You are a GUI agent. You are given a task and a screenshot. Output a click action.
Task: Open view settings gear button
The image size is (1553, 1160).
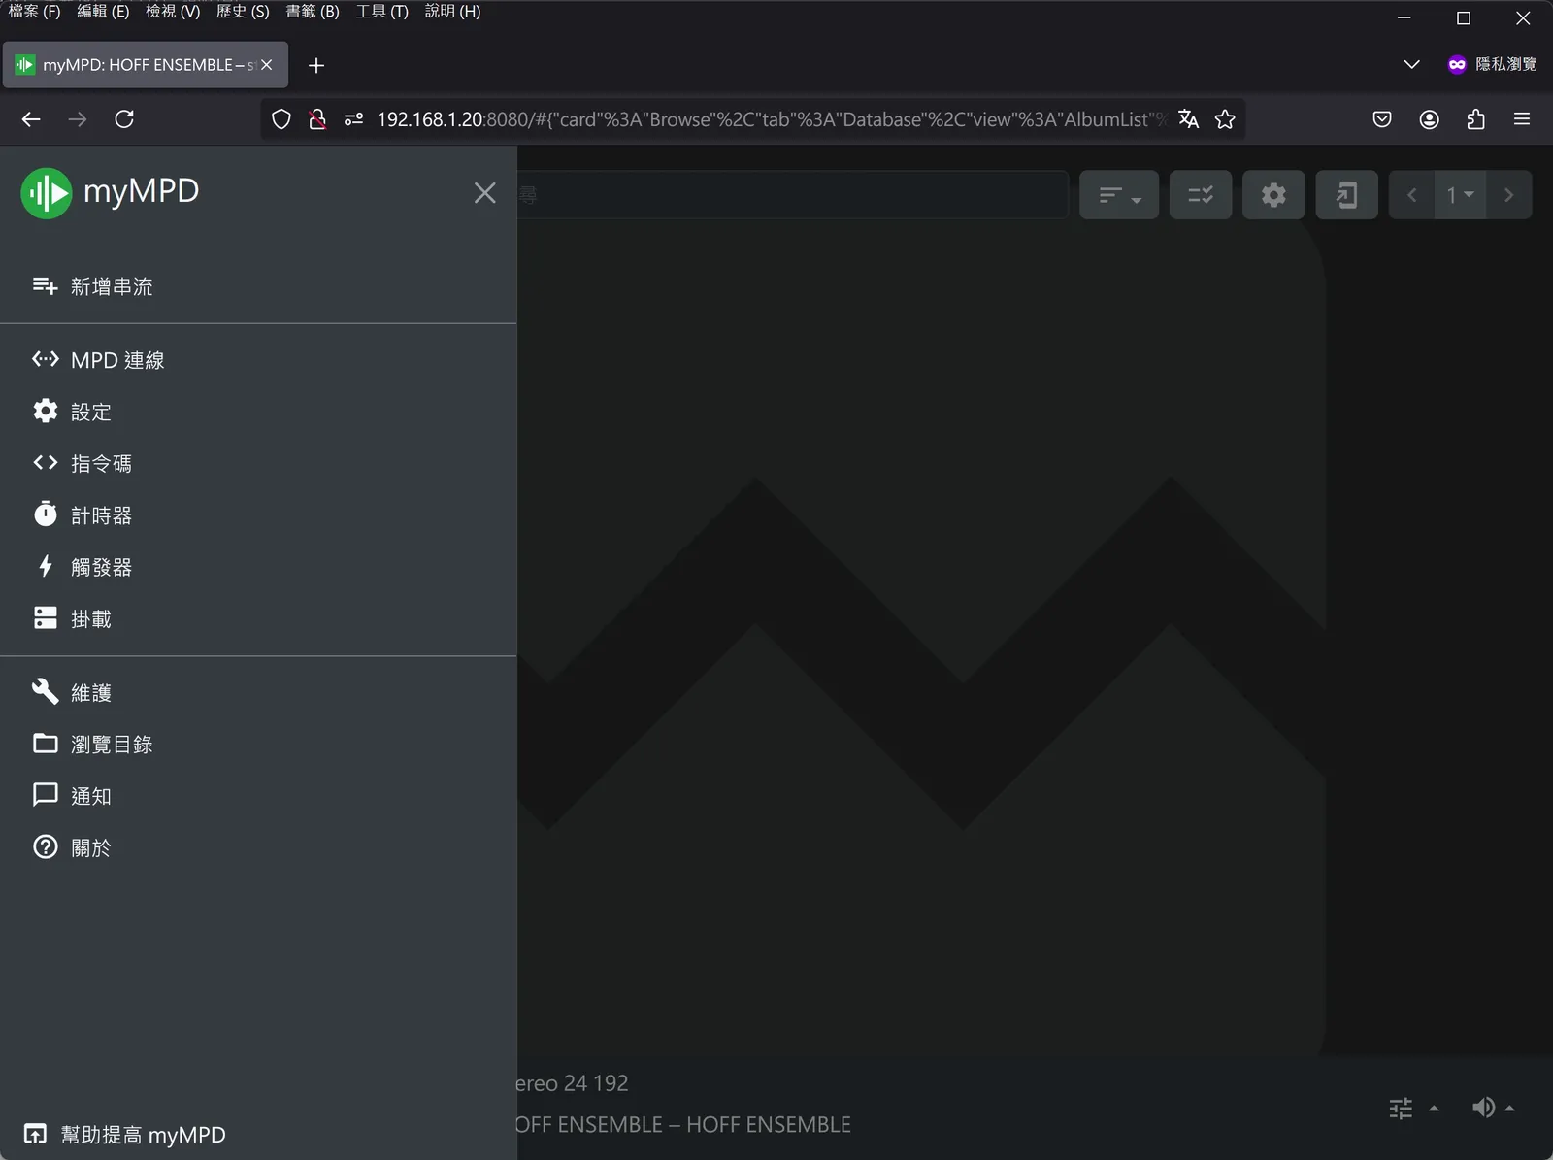coord(1273,195)
